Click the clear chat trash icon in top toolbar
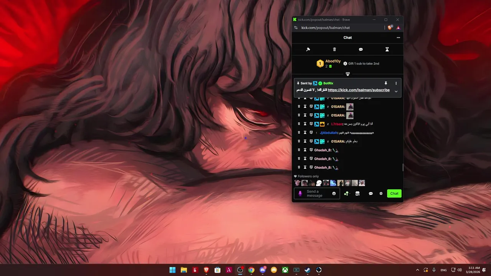The width and height of the screenshot is (491, 276). click(x=334, y=49)
